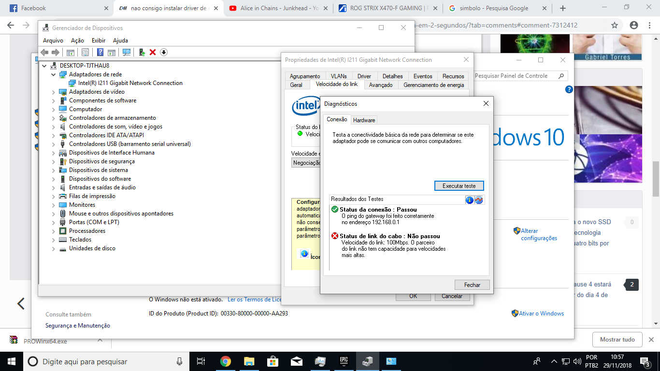Viewport: 660px width, 371px height.
Task: Select Intel(R) I211 Gigabit Network Connection device
Action: point(130,83)
